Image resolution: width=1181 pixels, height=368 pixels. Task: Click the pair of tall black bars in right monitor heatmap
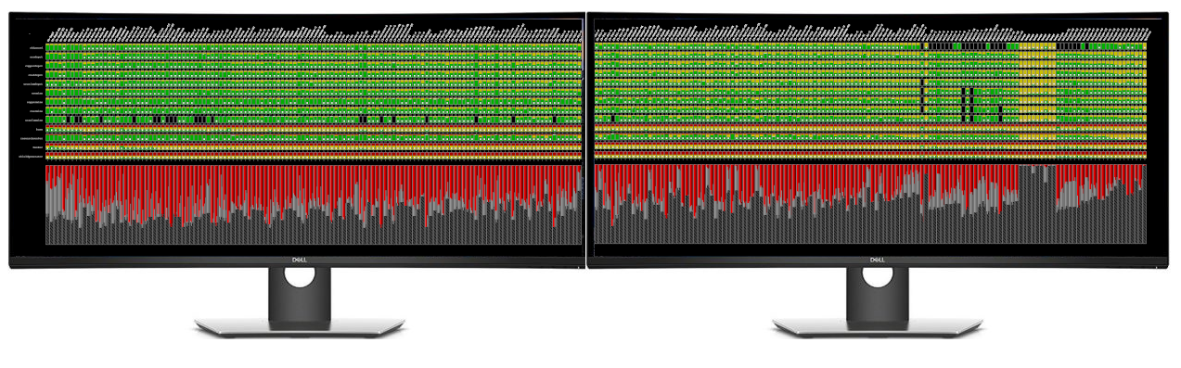click(967, 105)
